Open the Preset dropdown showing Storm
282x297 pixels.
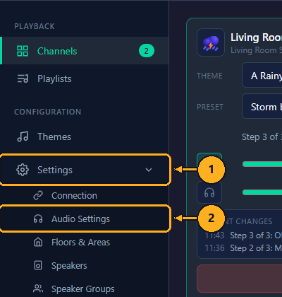pos(262,106)
